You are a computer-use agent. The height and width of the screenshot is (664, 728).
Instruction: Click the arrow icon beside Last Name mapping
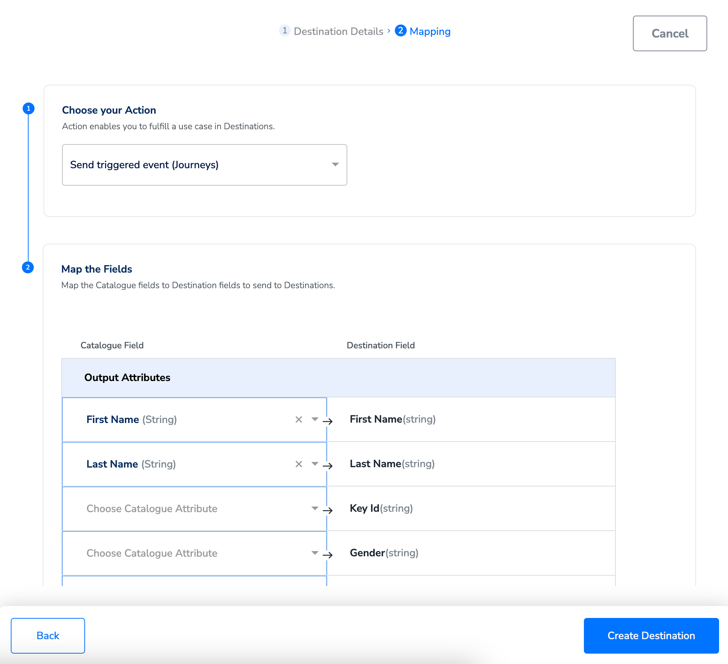(328, 466)
